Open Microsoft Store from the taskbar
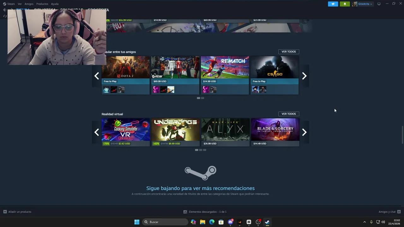Image resolution: width=404 pixels, height=227 pixels. [221, 222]
